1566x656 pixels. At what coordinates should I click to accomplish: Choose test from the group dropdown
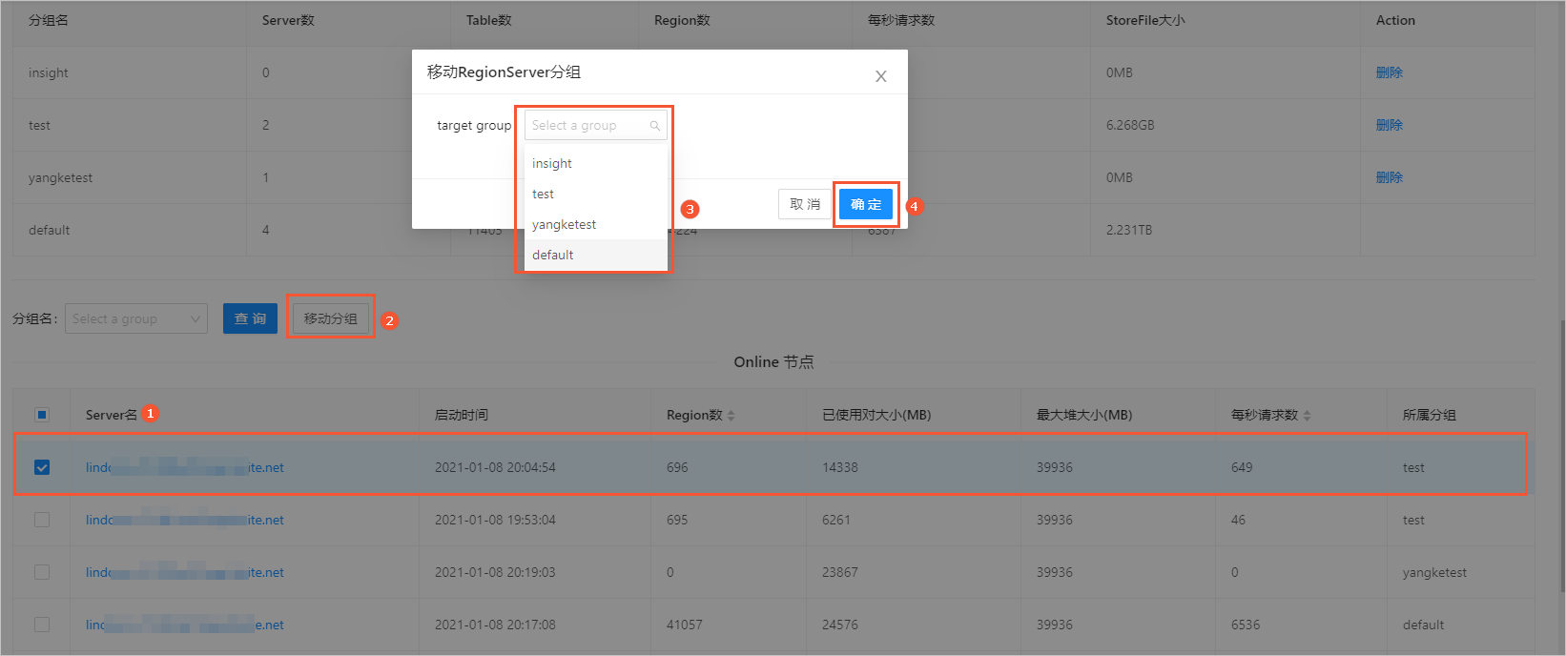click(595, 194)
